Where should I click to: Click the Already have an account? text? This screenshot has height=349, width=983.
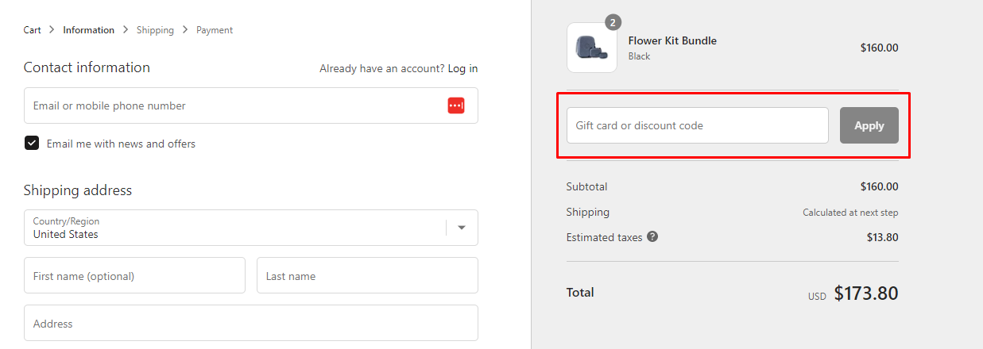(x=382, y=69)
